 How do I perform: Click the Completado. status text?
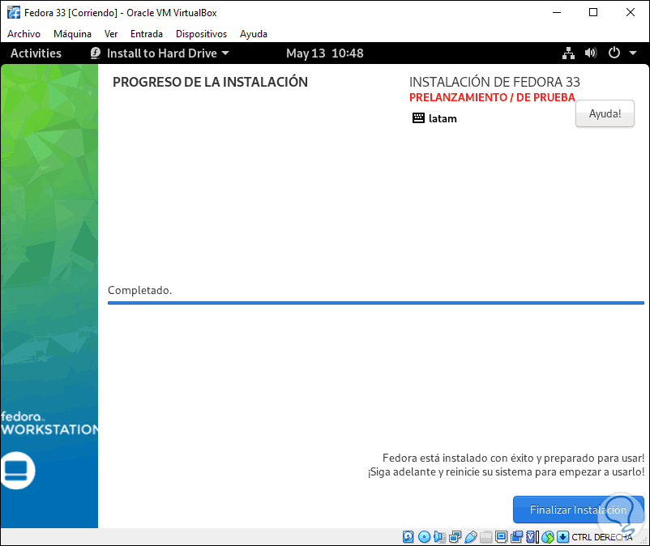tap(139, 290)
